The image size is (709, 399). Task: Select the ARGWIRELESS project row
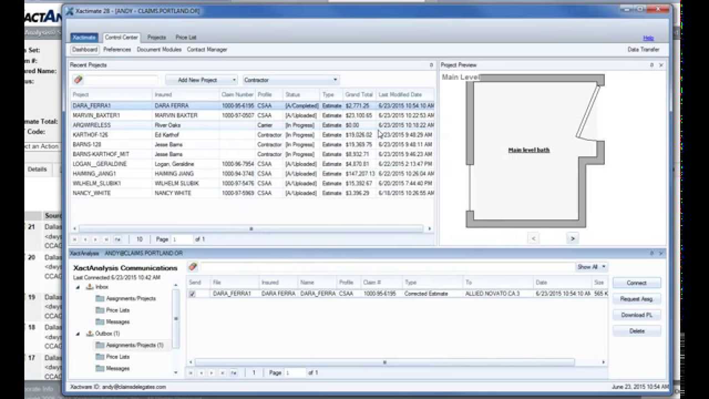pos(253,125)
